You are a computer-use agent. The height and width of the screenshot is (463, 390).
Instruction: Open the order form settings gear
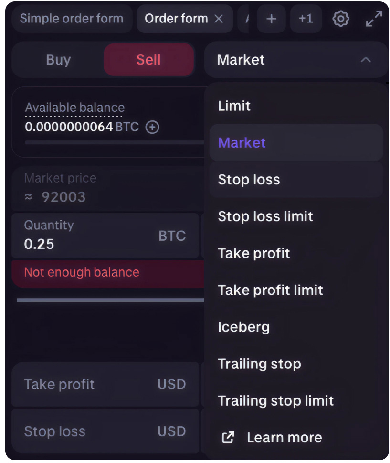pos(340,19)
